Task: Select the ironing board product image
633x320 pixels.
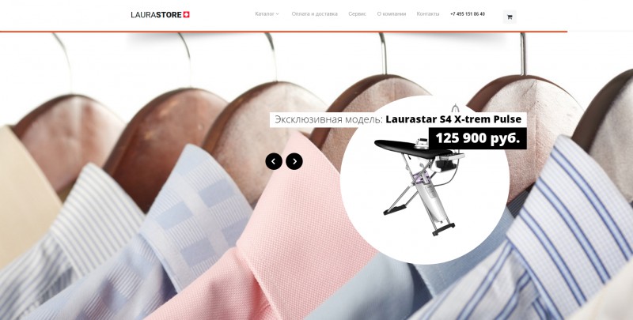Action: click(420, 186)
